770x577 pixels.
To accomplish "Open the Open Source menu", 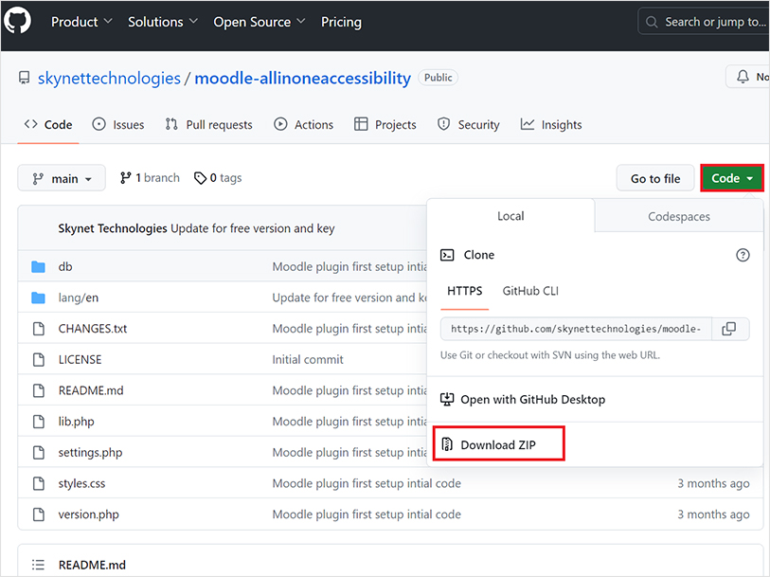I will (260, 21).
